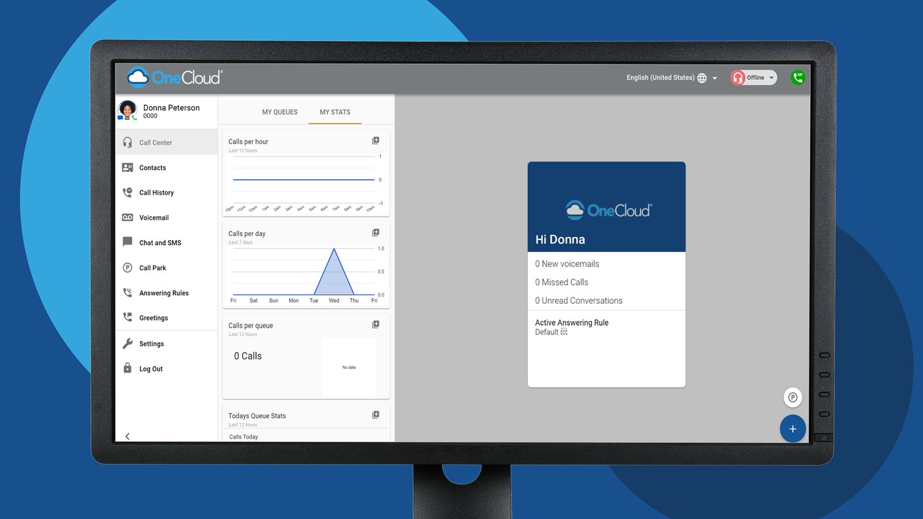
Task: Switch to the MY QUEUES tab
Action: [279, 112]
